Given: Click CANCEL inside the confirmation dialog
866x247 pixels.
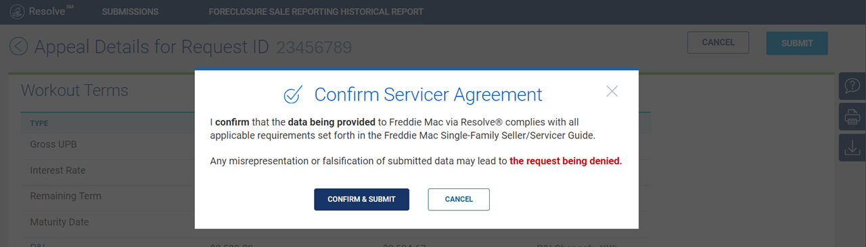Looking at the screenshot, I should click(x=459, y=199).
